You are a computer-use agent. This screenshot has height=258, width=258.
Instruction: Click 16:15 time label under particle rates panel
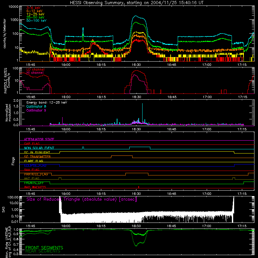click(101, 97)
